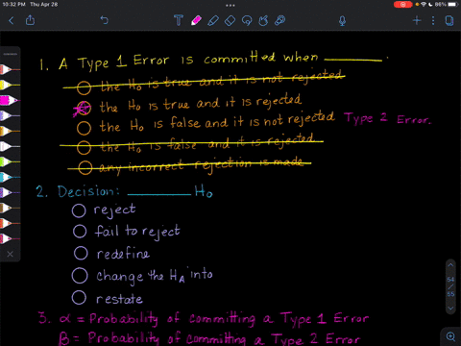Tap the circle beside "reject"
The height and width of the screenshot is (346, 461).
(x=79, y=210)
